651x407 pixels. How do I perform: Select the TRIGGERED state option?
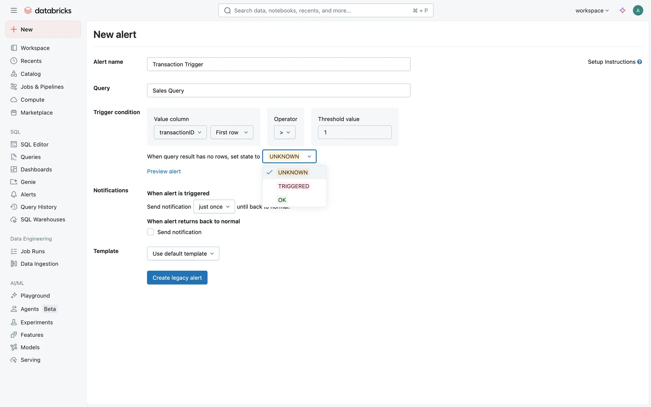tap(294, 186)
